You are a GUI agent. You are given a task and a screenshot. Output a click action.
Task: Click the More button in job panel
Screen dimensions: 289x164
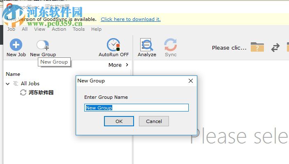tap(118, 65)
